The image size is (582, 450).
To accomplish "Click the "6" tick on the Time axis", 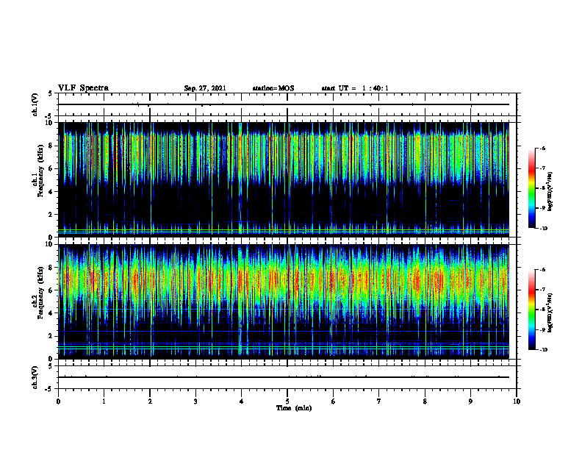I will [x=334, y=401].
